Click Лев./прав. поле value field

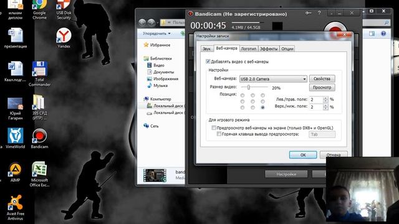(x=316, y=100)
